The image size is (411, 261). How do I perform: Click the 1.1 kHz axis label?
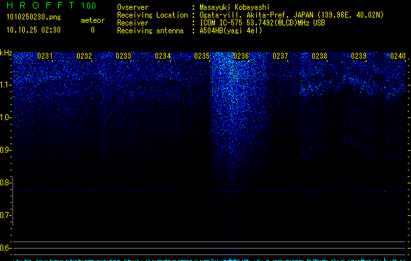[x=5, y=85]
